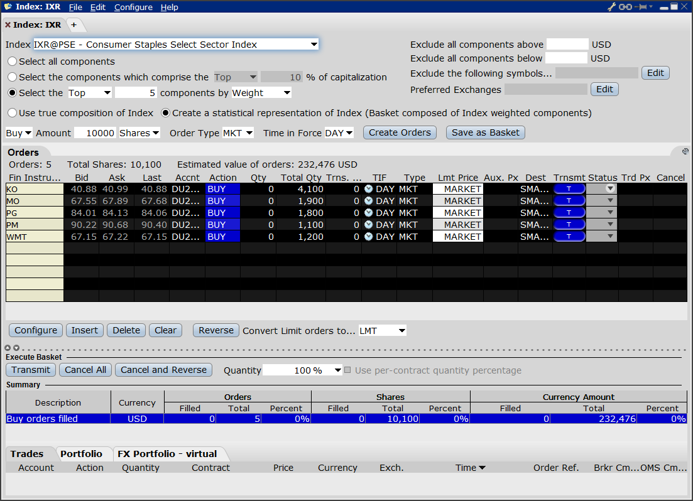Click the clock icon in PG row
This screenshot has width=693, height=501.
[x=369, y=213]
